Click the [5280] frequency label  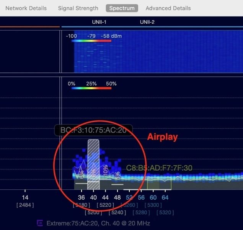coord(141,212)
